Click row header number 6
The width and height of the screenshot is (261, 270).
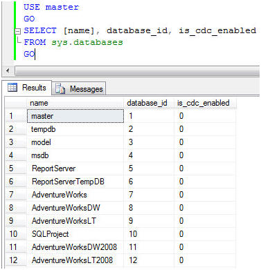[x=16, y=182]
